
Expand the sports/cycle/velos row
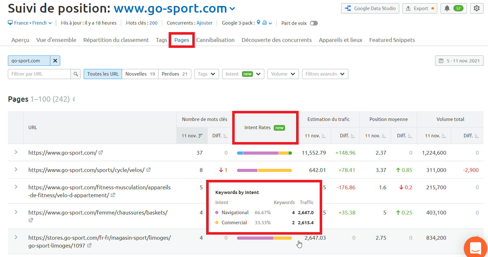(16, 170)
